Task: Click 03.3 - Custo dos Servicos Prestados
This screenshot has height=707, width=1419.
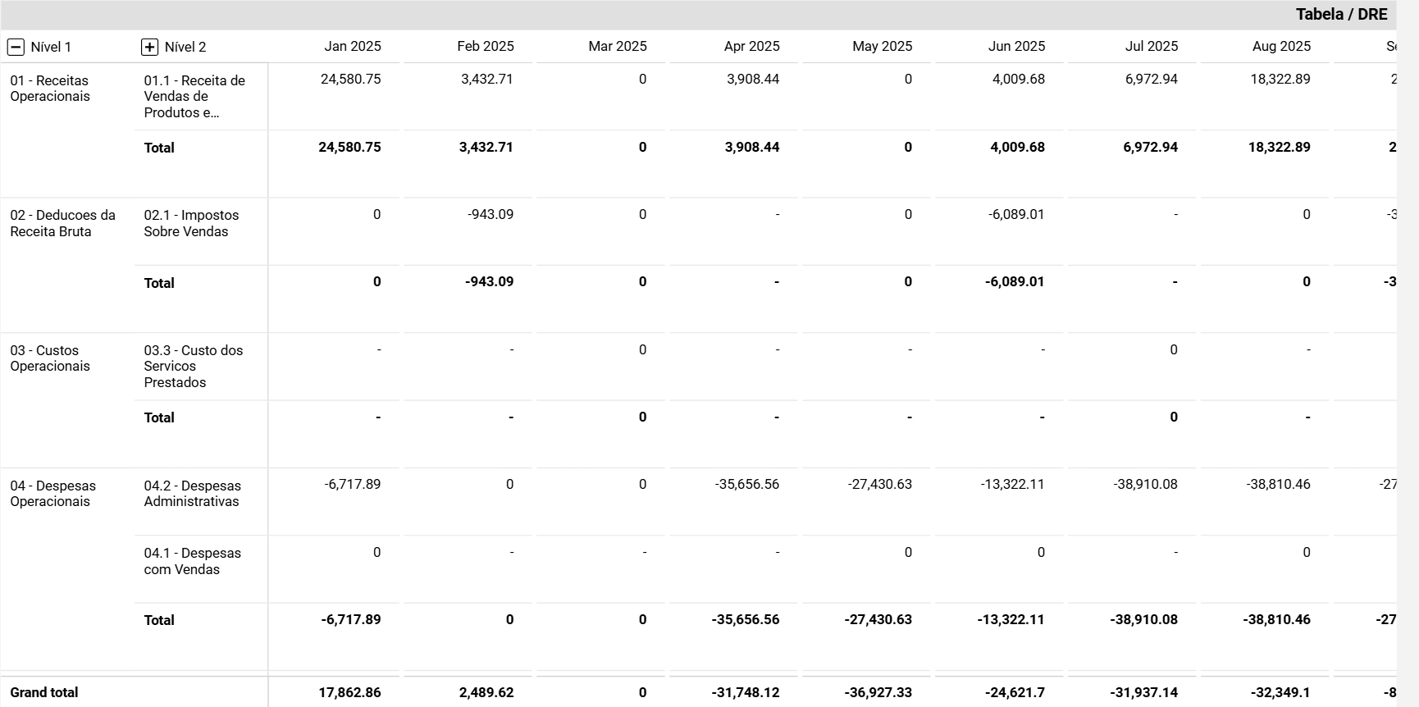Action: 194,367
